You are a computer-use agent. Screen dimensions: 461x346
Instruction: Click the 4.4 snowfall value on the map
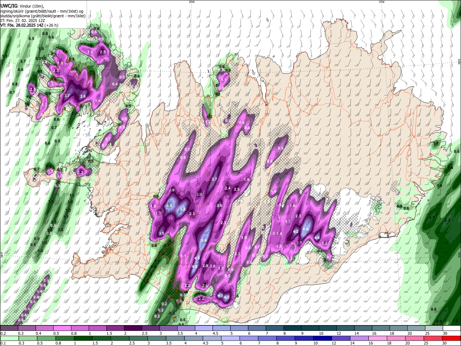(317, 238)
